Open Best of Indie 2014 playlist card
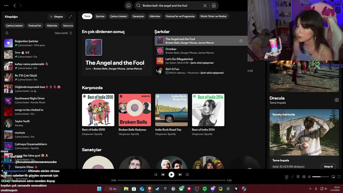 tap(208, 114)
